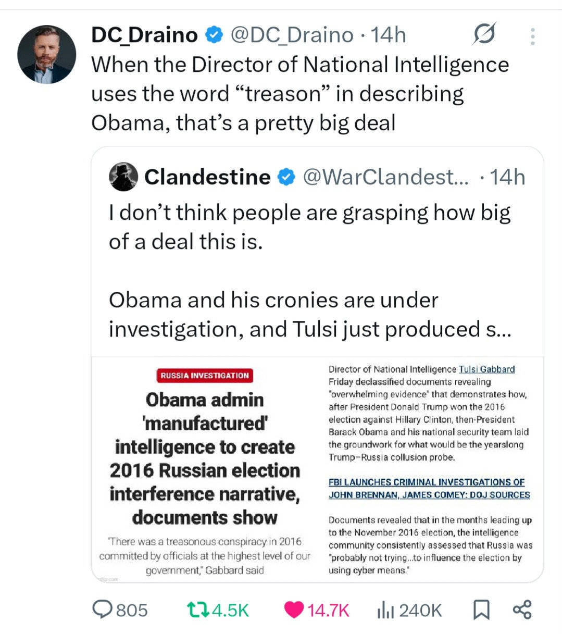
Task: Click the Tulsi Gabbard hyperlink
Action: 486,369
